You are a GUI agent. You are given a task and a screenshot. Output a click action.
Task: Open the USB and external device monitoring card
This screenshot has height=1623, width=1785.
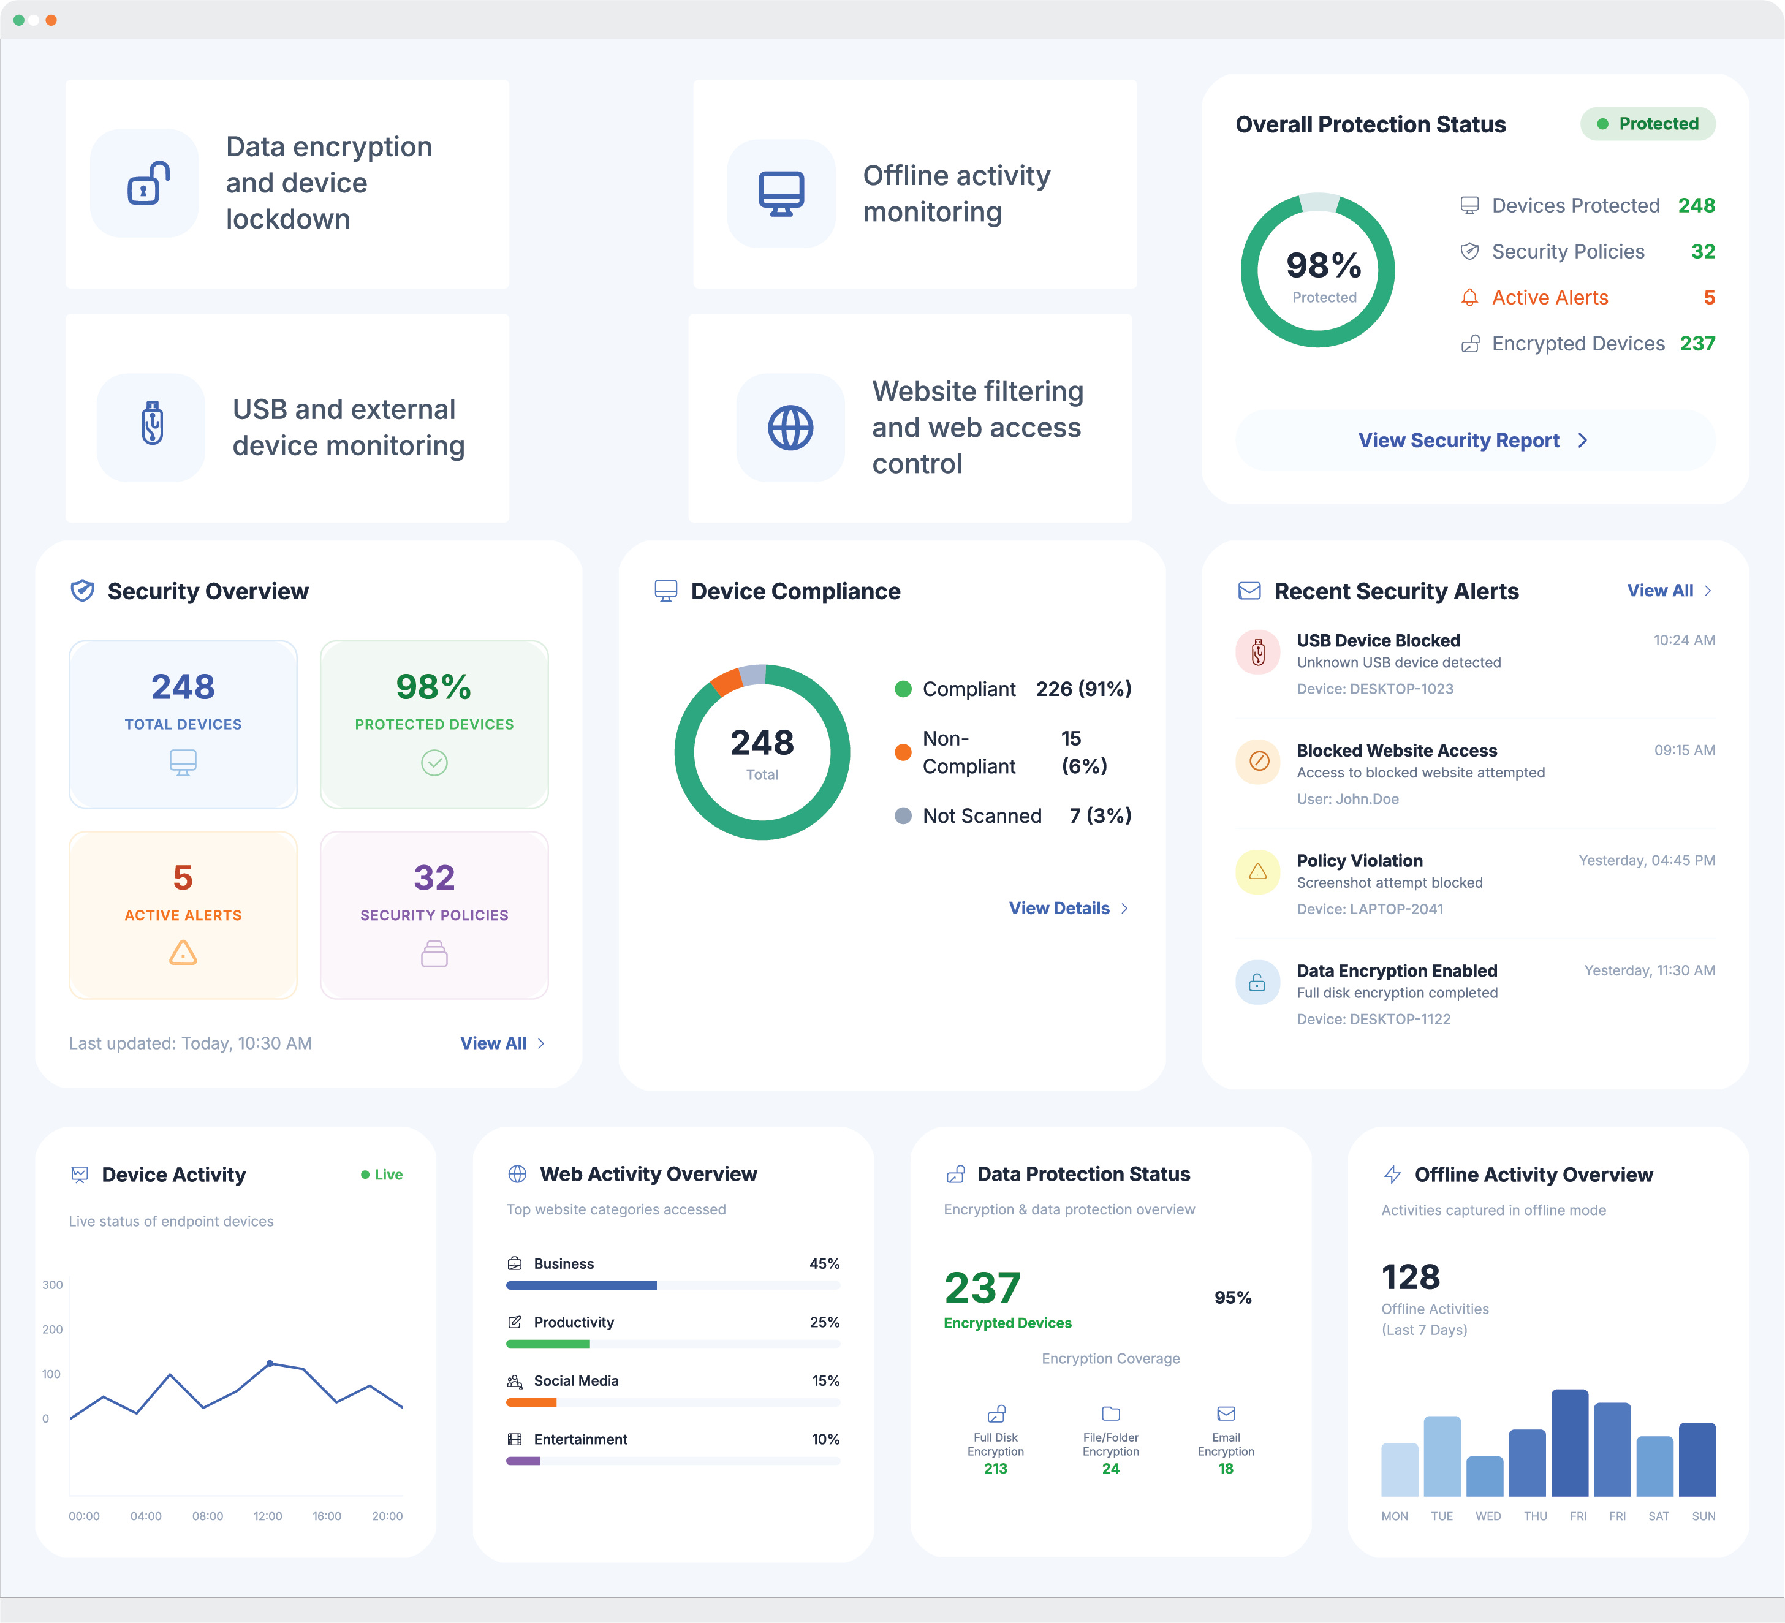pos(287,417)
